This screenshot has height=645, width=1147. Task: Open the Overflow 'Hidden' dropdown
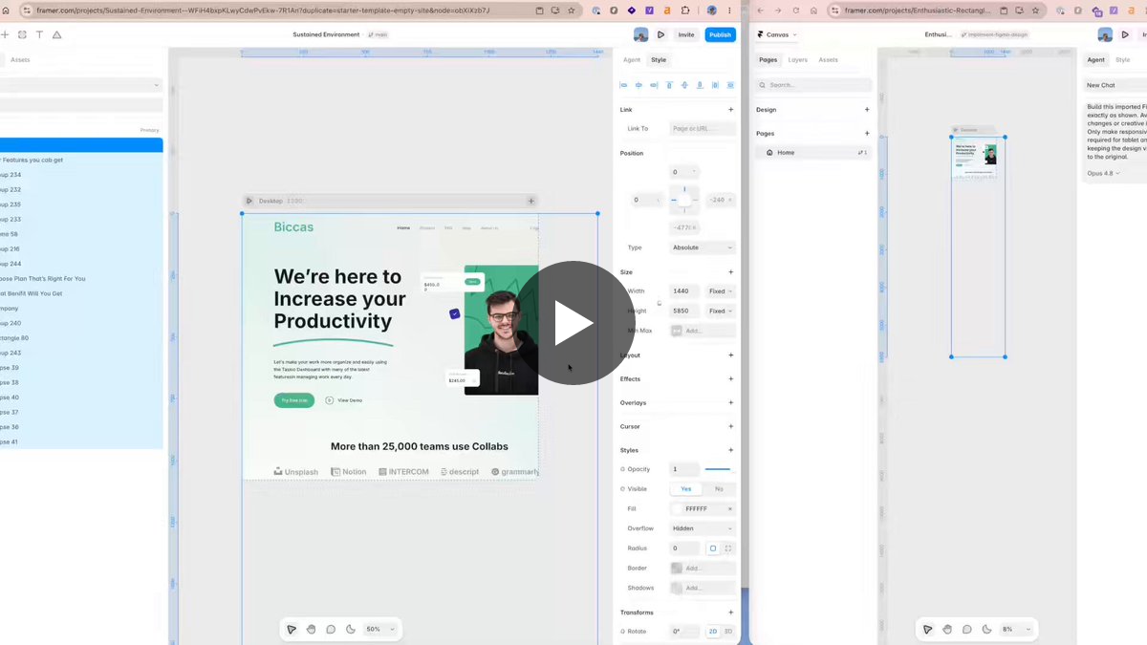pyautogui.click(x=703, y=528)
